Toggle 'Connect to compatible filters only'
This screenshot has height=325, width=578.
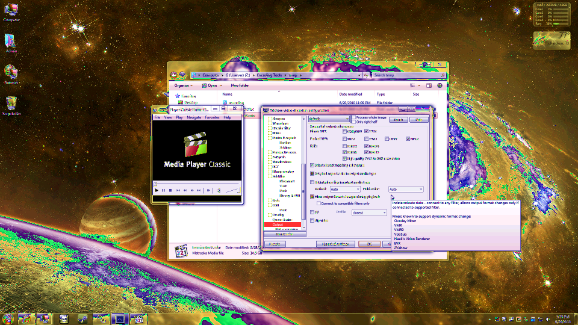pos(319,203)
